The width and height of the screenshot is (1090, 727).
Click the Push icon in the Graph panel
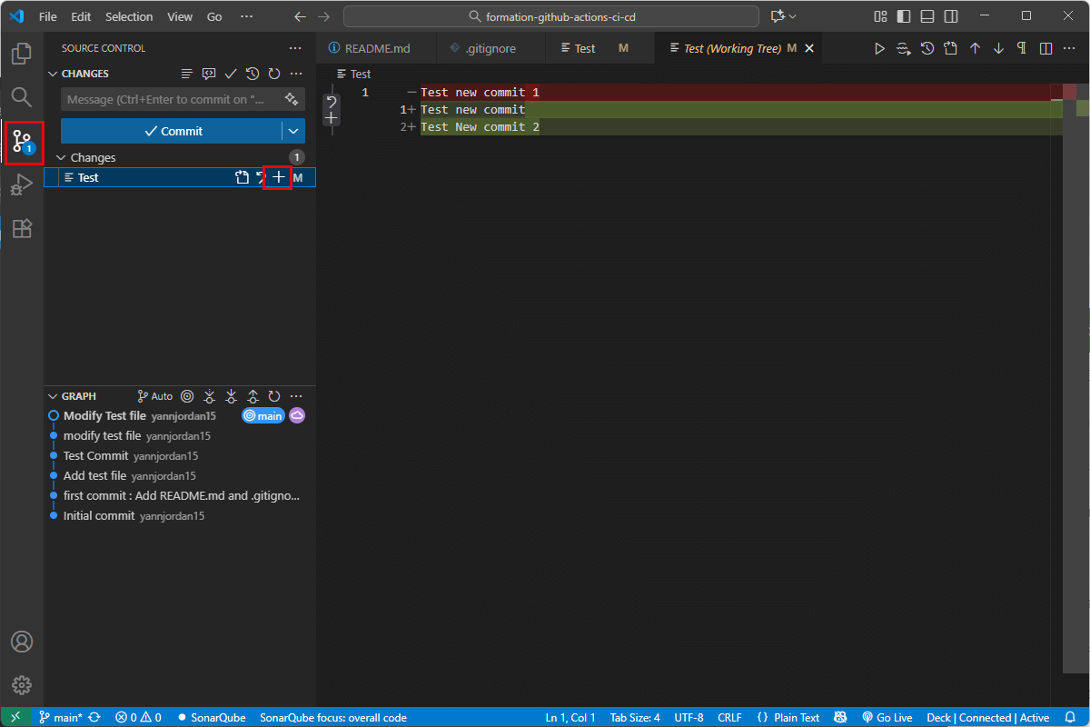point(253,396)
